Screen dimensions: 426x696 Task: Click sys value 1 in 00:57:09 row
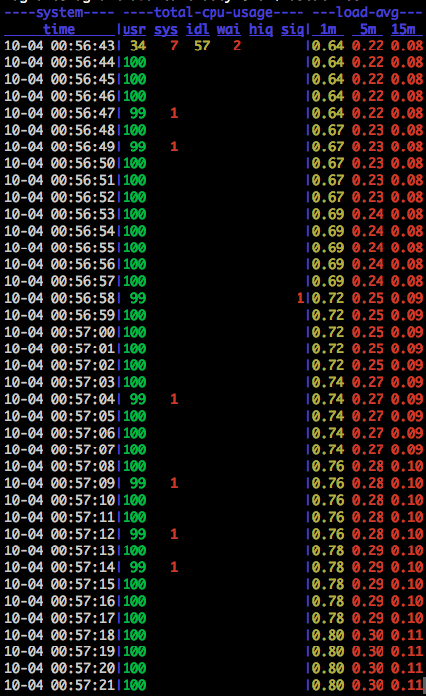click(174, 483)
